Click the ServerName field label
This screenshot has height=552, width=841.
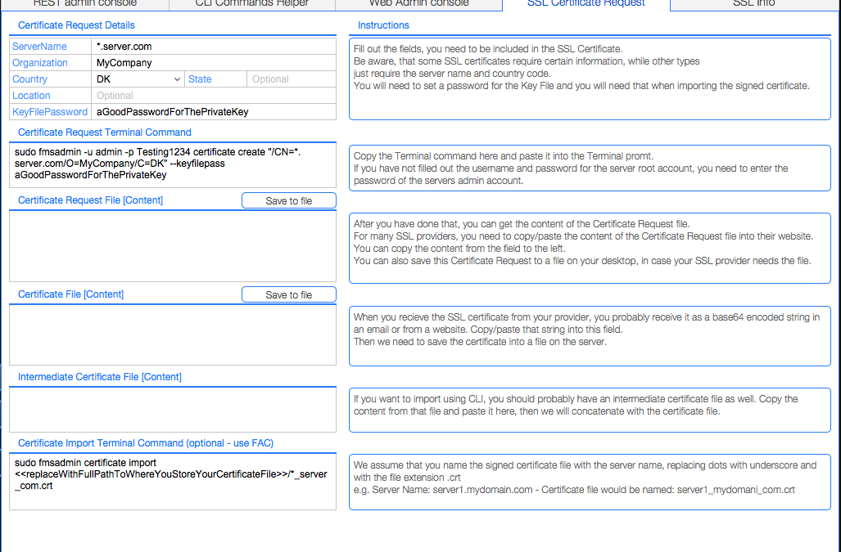[x=39, y=47]
